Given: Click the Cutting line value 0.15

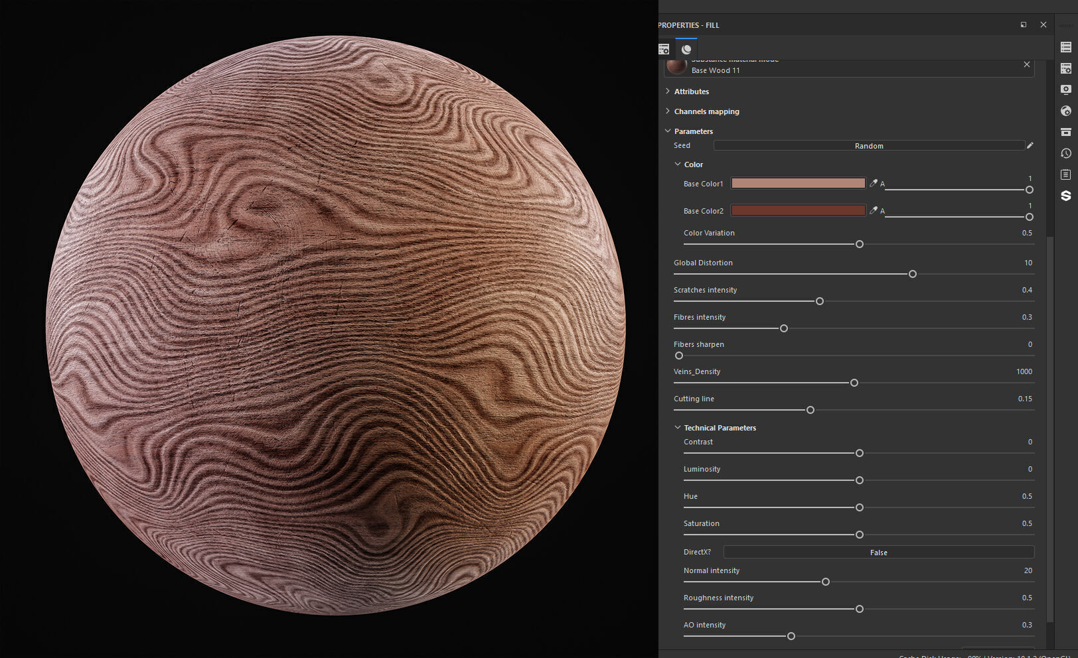Looking at the screenshot, I should [x=1025, y=399].
